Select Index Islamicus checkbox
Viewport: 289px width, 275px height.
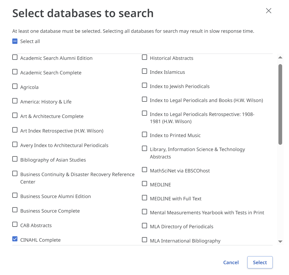point(144,72)
